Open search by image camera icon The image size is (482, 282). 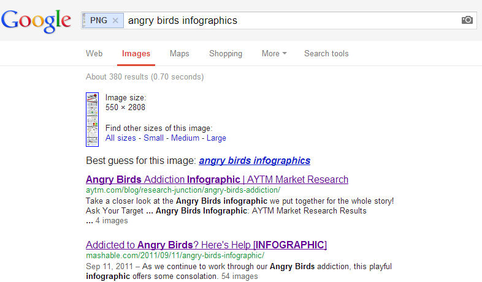[467, 20]
